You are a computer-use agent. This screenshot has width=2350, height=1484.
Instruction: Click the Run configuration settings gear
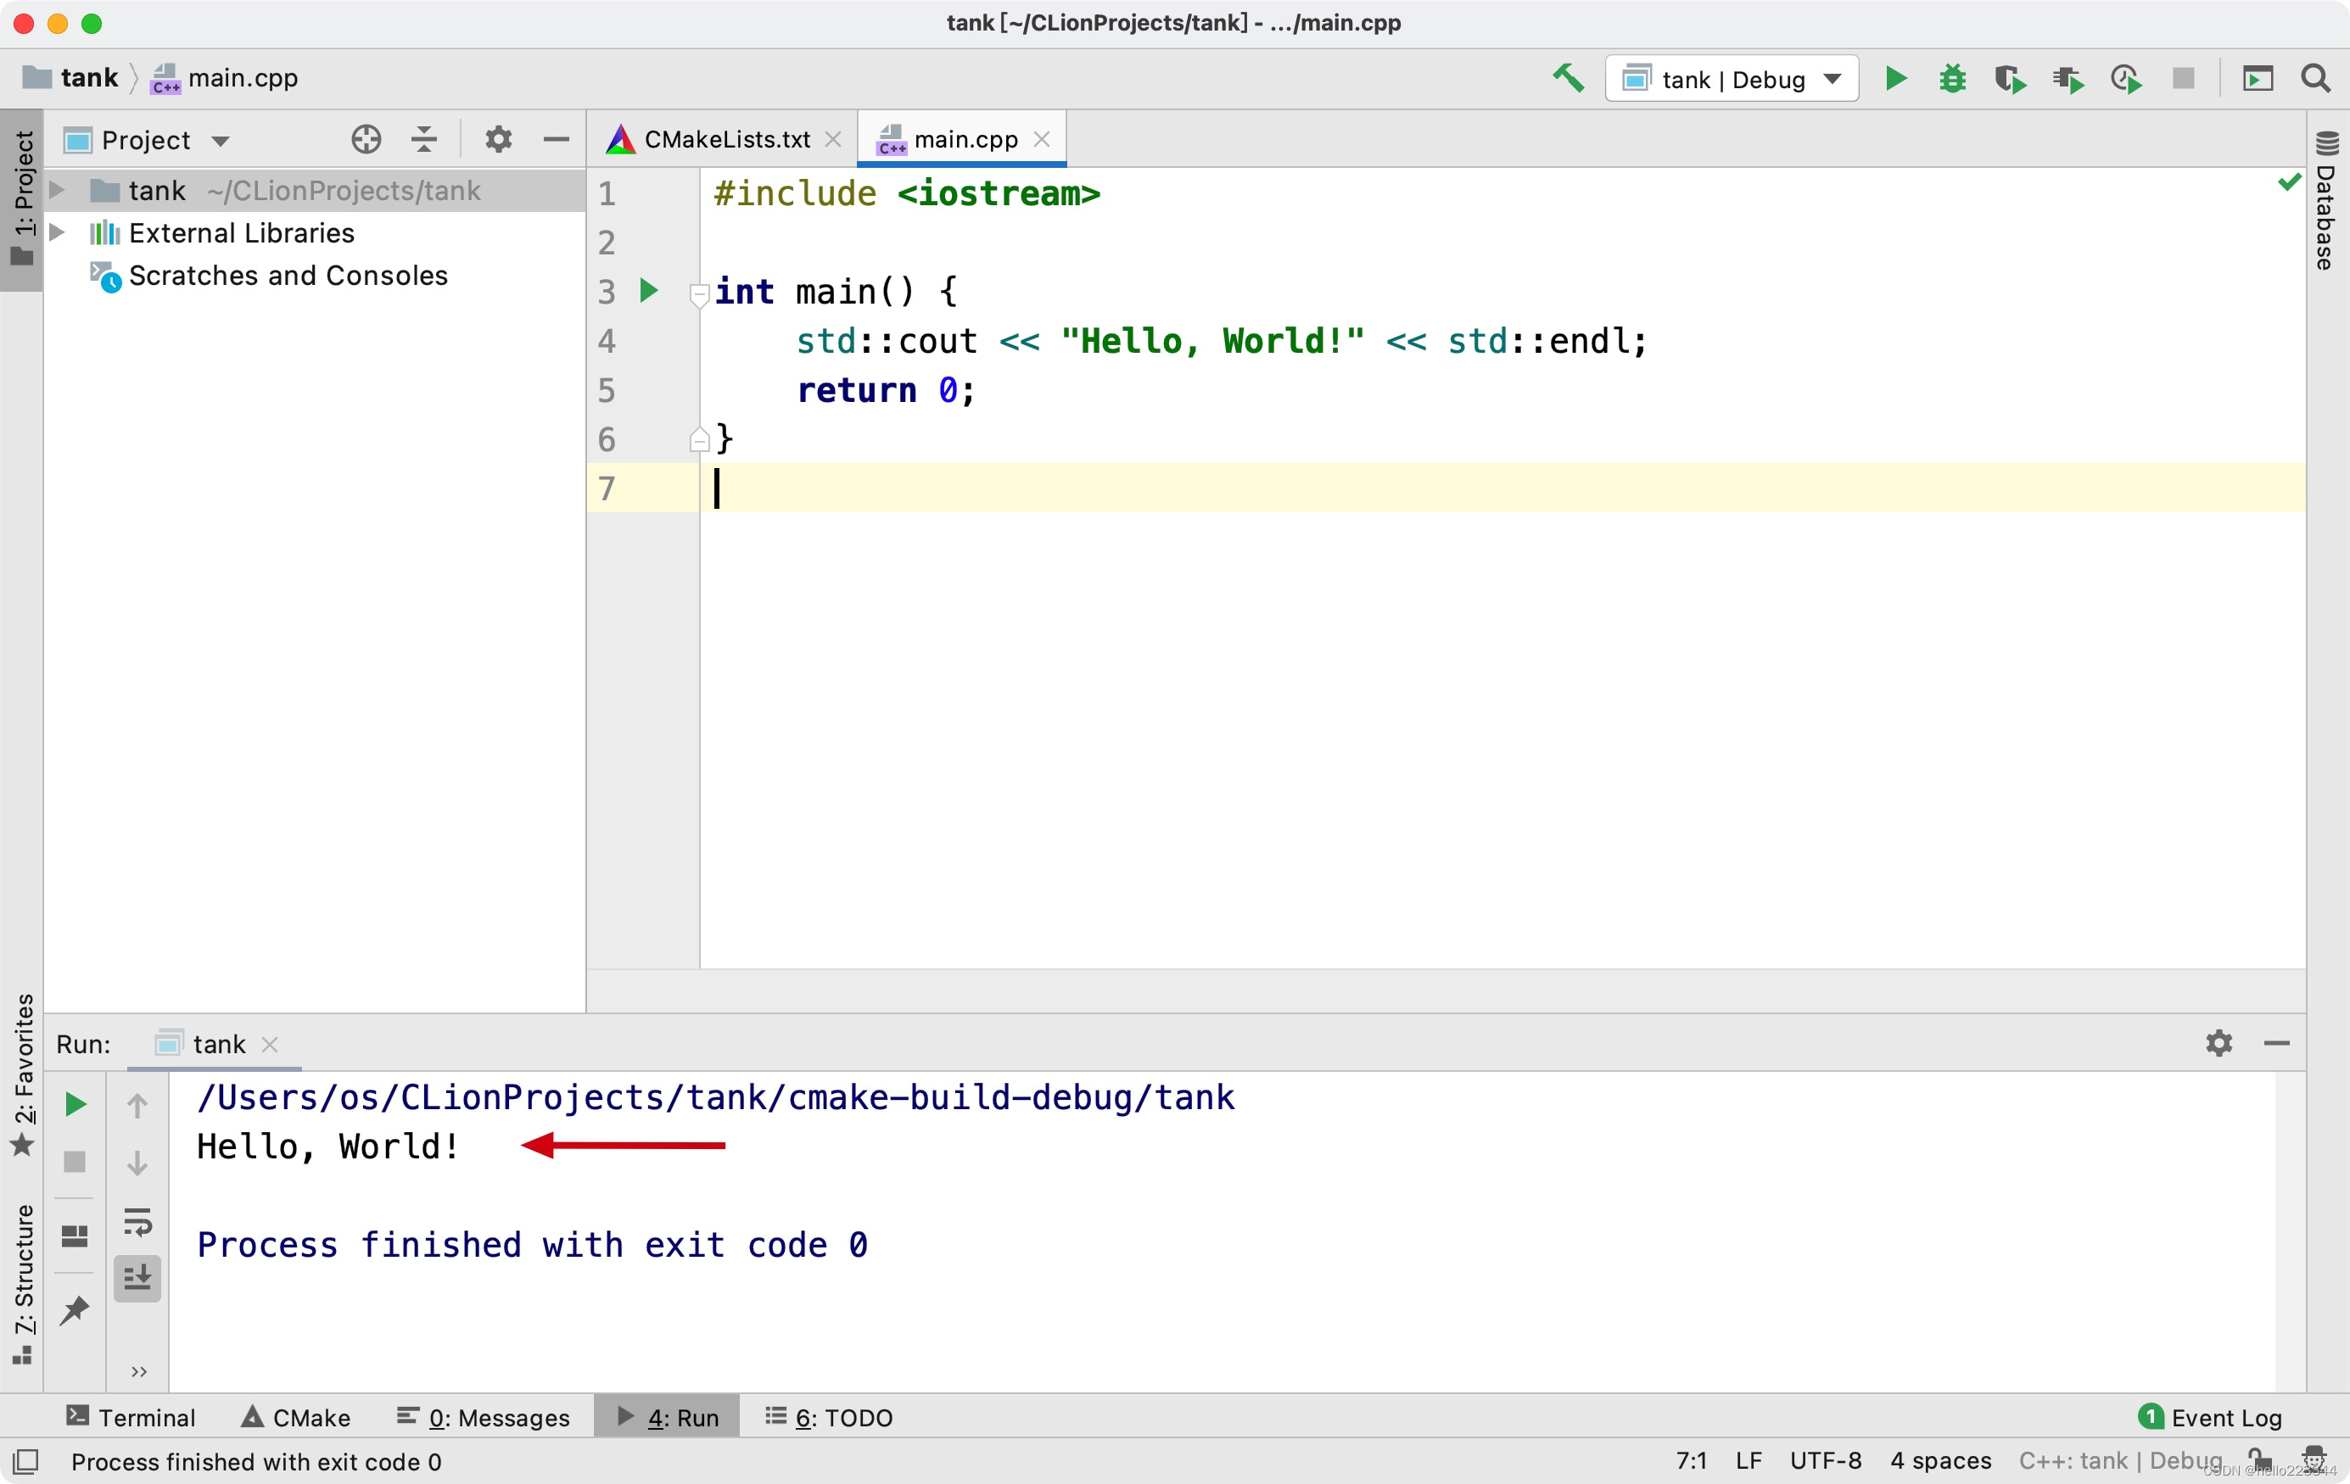pos(2220,1043)
